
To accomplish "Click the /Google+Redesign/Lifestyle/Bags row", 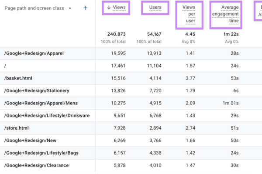I will [x=131, y=153].
